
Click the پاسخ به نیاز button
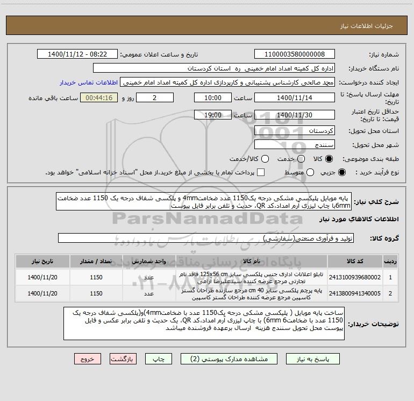(312, 359)
